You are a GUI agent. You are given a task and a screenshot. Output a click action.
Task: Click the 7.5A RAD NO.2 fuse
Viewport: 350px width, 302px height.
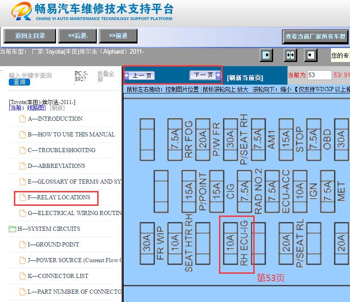244,191
